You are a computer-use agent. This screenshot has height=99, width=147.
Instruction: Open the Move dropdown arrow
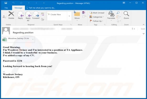(x=77, y=21)
